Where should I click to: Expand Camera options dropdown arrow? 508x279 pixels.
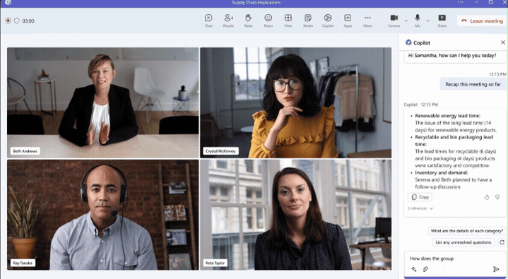406,20
